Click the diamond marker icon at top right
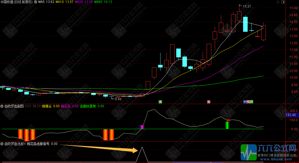The image size is (299, 163). pyautogui.click(x=278, y=2)
